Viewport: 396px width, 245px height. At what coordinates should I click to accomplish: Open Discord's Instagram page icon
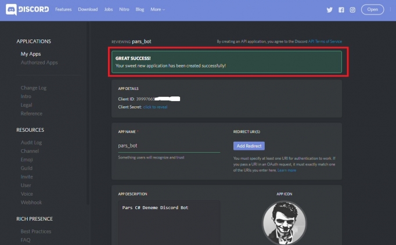pyautogui.click(x=352, y=10)
